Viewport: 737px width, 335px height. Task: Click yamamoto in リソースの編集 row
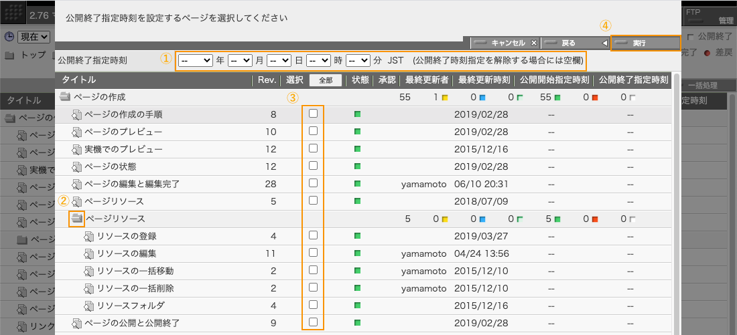point(423,253)
